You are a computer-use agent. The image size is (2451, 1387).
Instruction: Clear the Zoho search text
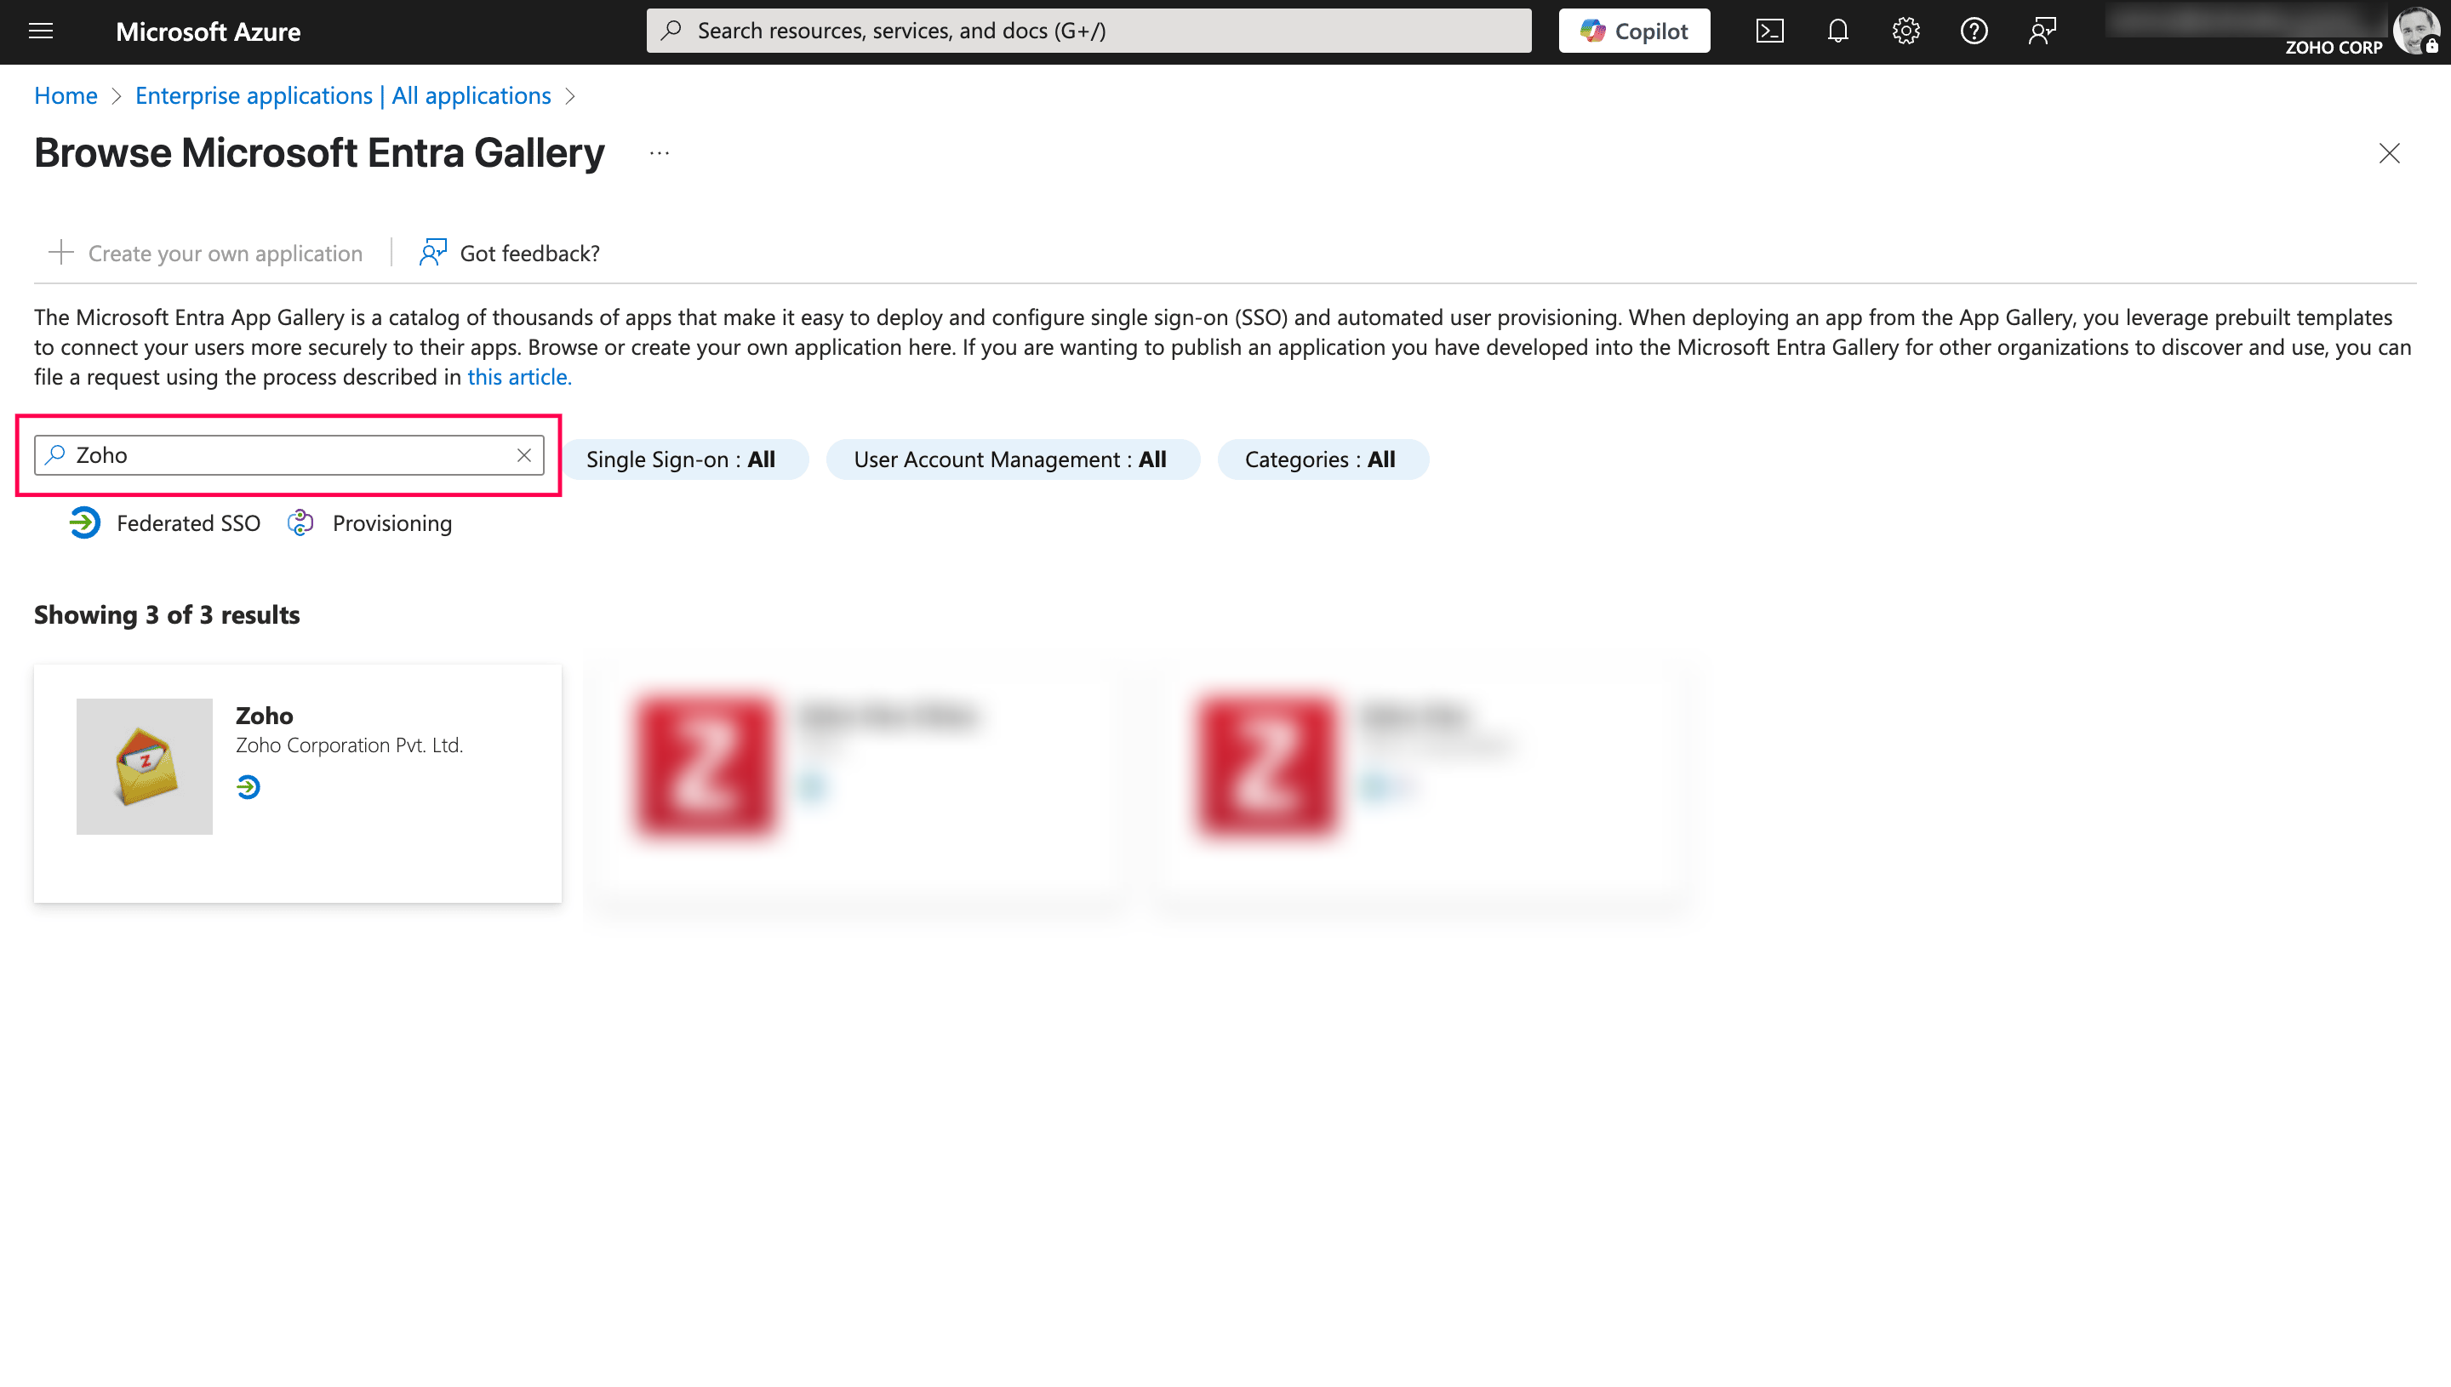point(524,455)
